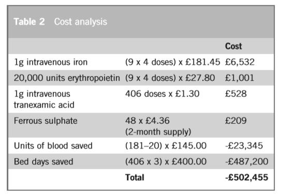Select the Cost analysis title text

[x=80, y=22]
